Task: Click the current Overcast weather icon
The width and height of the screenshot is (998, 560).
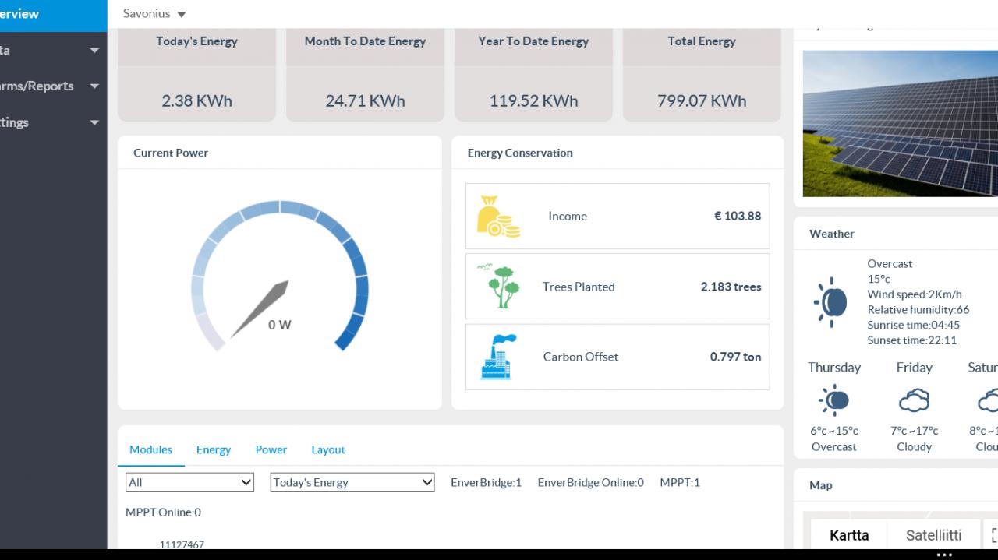Action: pyautogui.click(x=830, y=301)
